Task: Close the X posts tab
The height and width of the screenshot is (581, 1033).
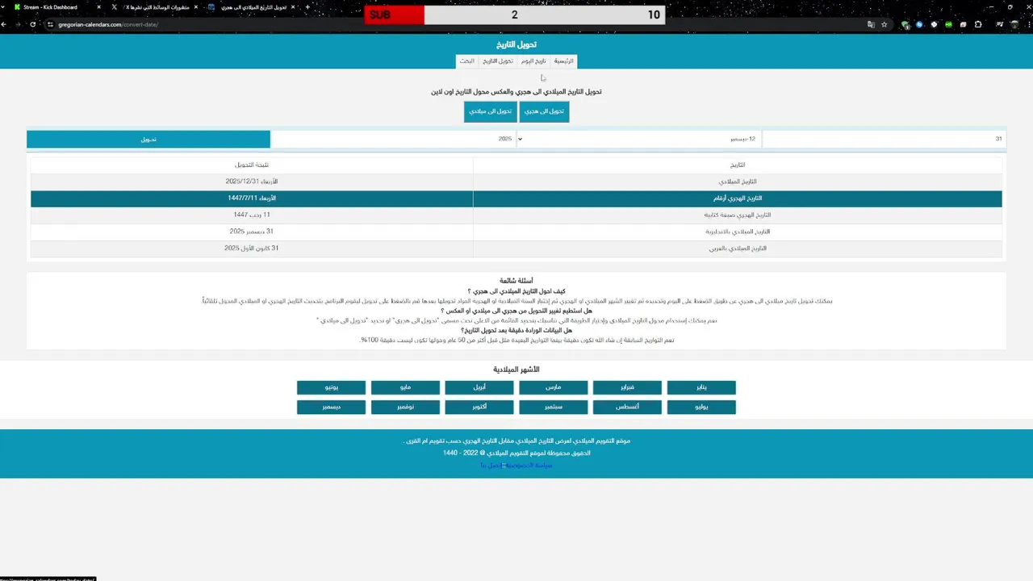Action: (195, 7)
